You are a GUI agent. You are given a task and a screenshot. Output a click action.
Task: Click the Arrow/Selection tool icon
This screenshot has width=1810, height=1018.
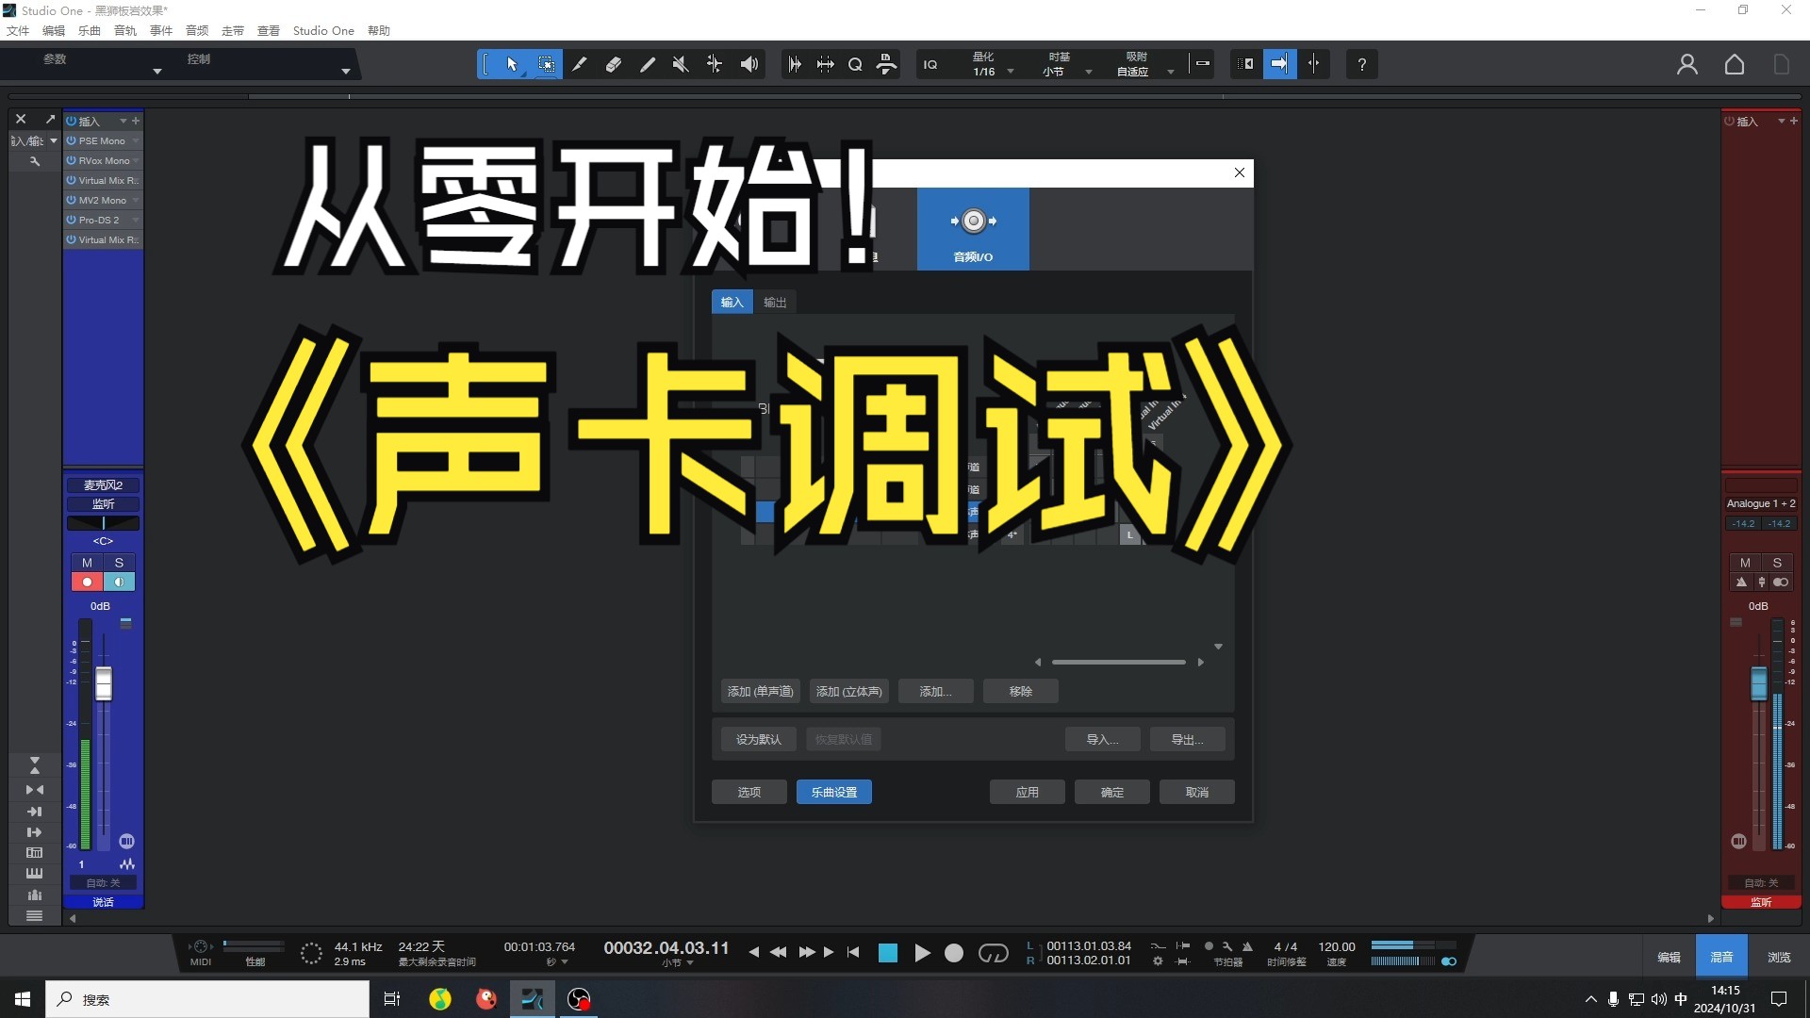pyautogui.click(x=511, y=63)
